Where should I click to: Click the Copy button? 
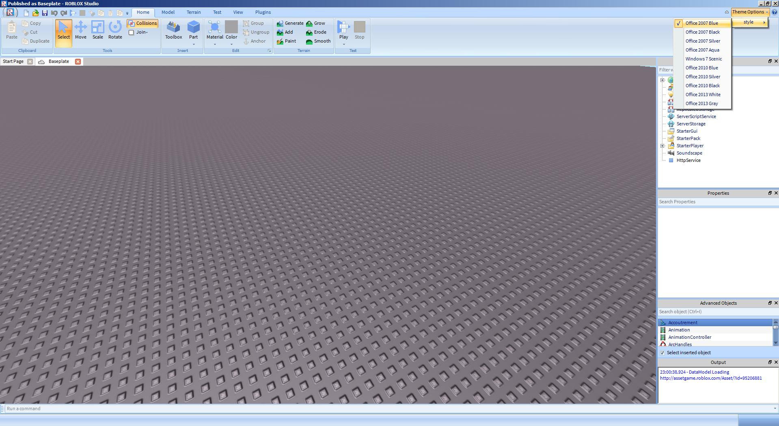32,24
